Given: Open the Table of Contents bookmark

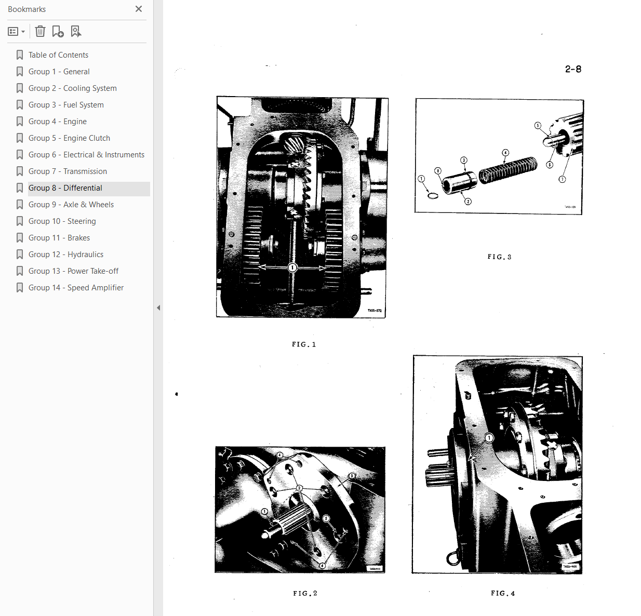Looking at the screenshot, I should point(58,55).
